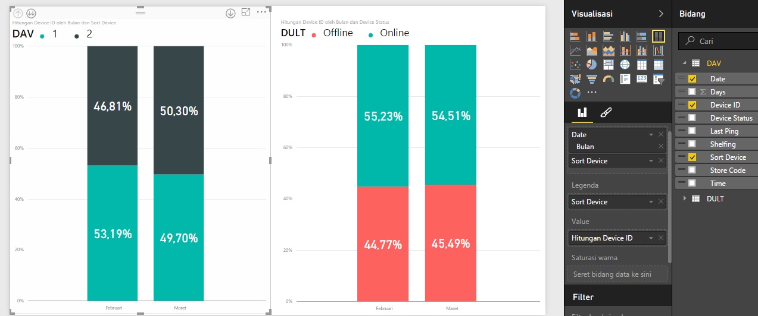Select the table visual
Viewport: 758px width, 316px height.
(642, 65)
